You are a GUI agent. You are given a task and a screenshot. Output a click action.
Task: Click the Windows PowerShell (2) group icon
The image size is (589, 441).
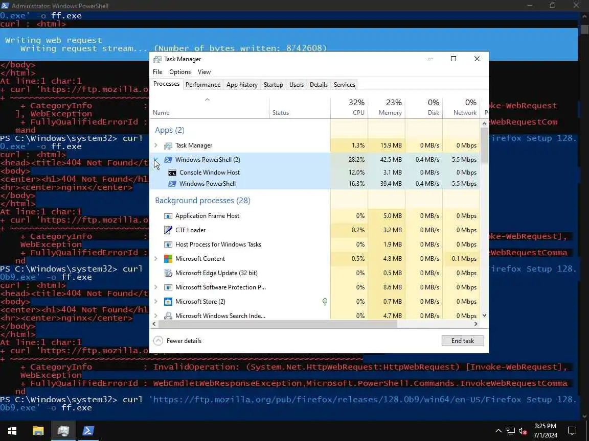click(168, 160)
